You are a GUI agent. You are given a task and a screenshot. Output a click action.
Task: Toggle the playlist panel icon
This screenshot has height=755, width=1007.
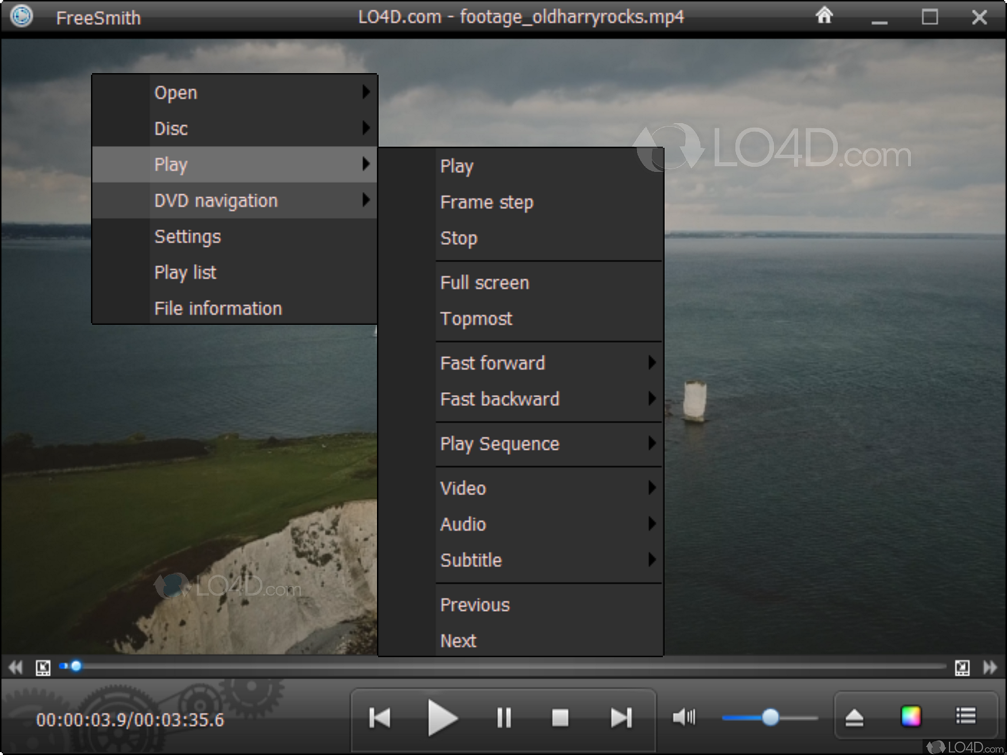click(x=966, y=716)
